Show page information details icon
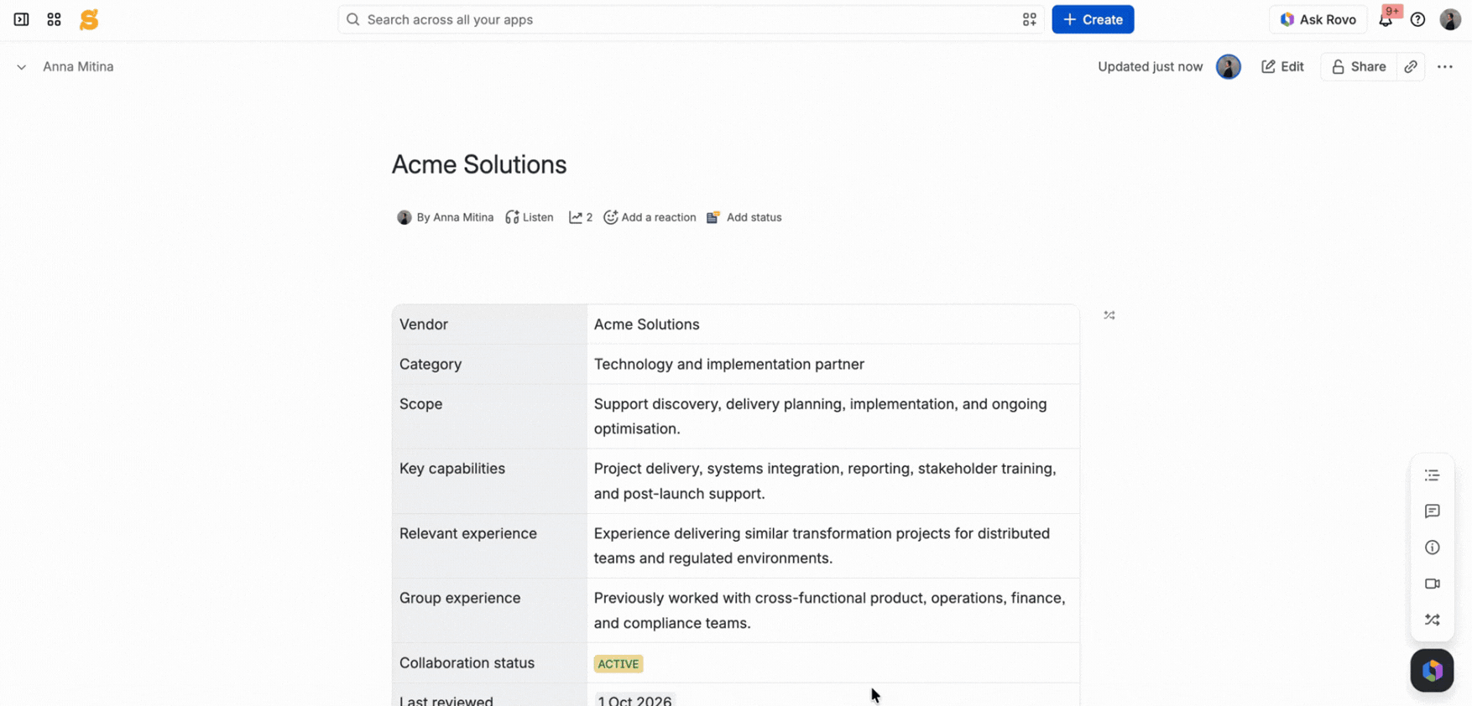The image size is (1472, 706). pyautogui.click(x=1432, y=548)
